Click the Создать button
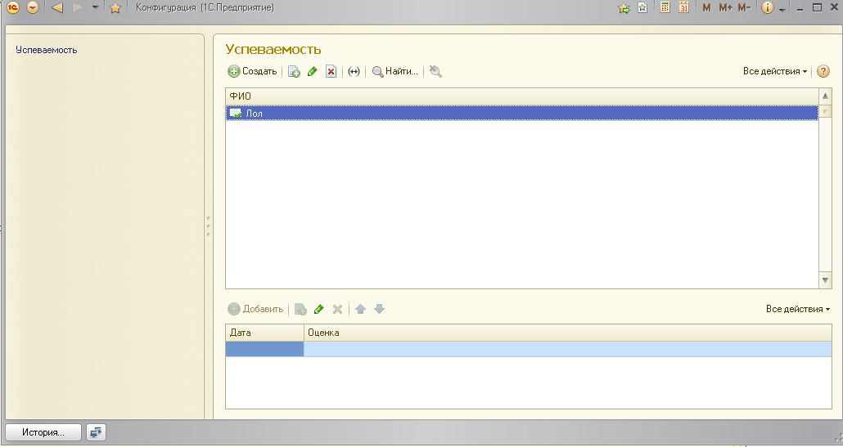 (x=252, y=71)
